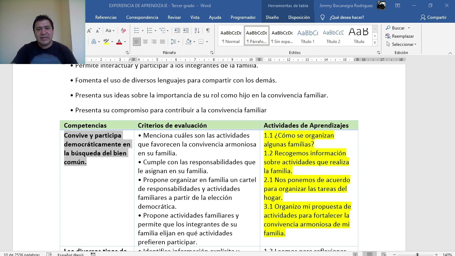Switch to Web Layout view

(x=384, y=254)
